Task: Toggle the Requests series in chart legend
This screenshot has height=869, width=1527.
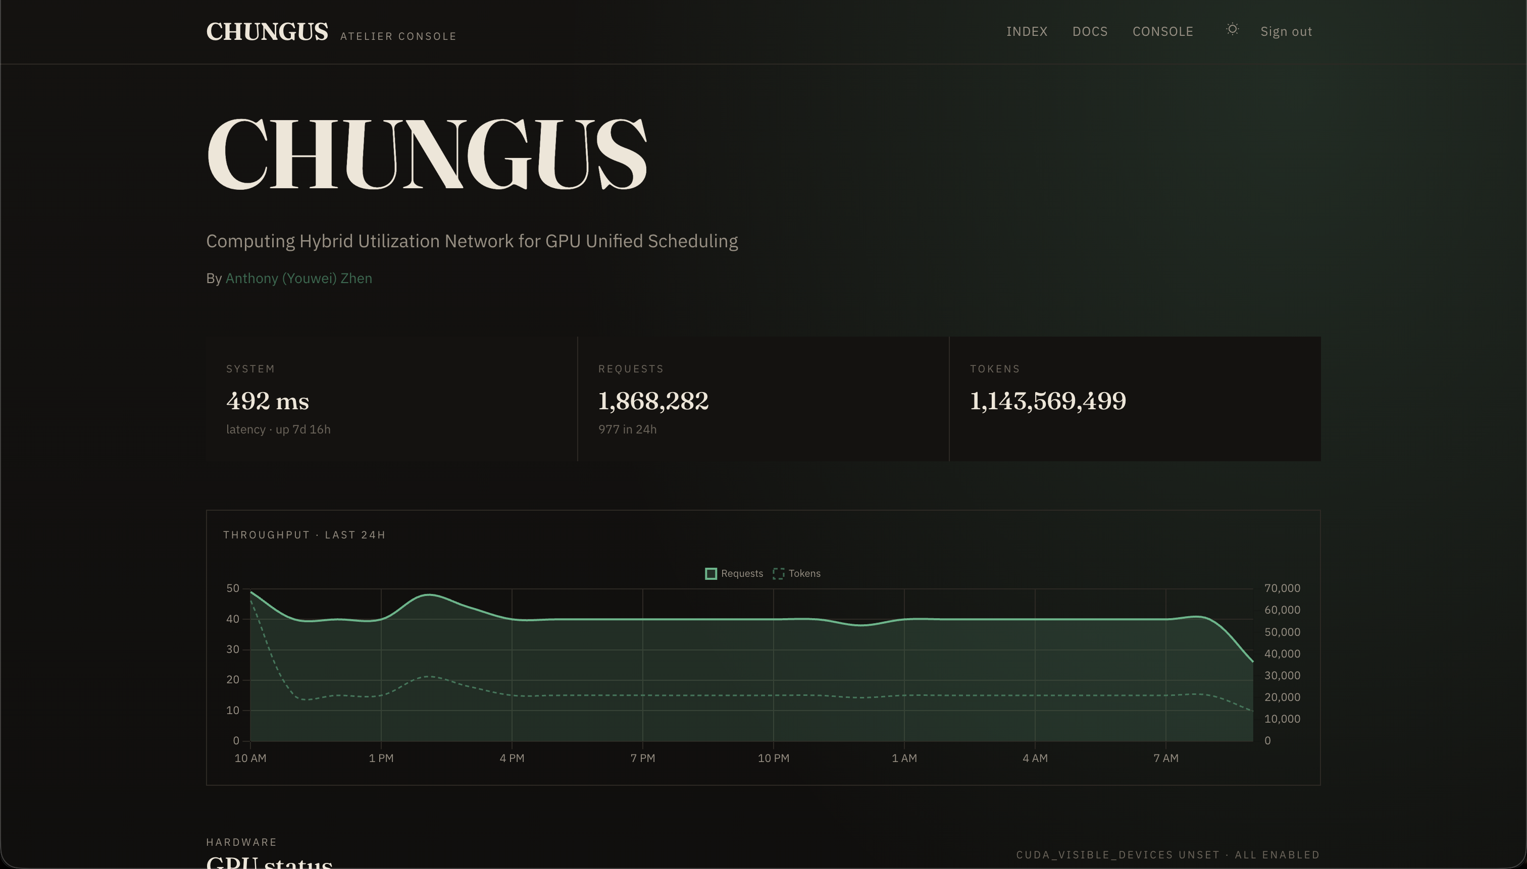Action: click(x=734, y=574)
